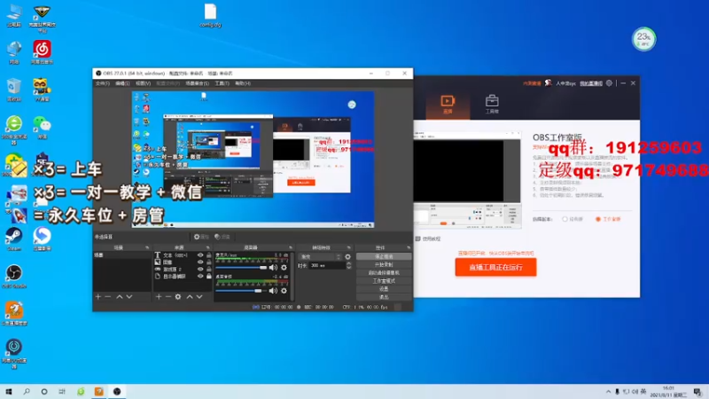Tick the checkbox below streaming tool preview

point(417,239)
